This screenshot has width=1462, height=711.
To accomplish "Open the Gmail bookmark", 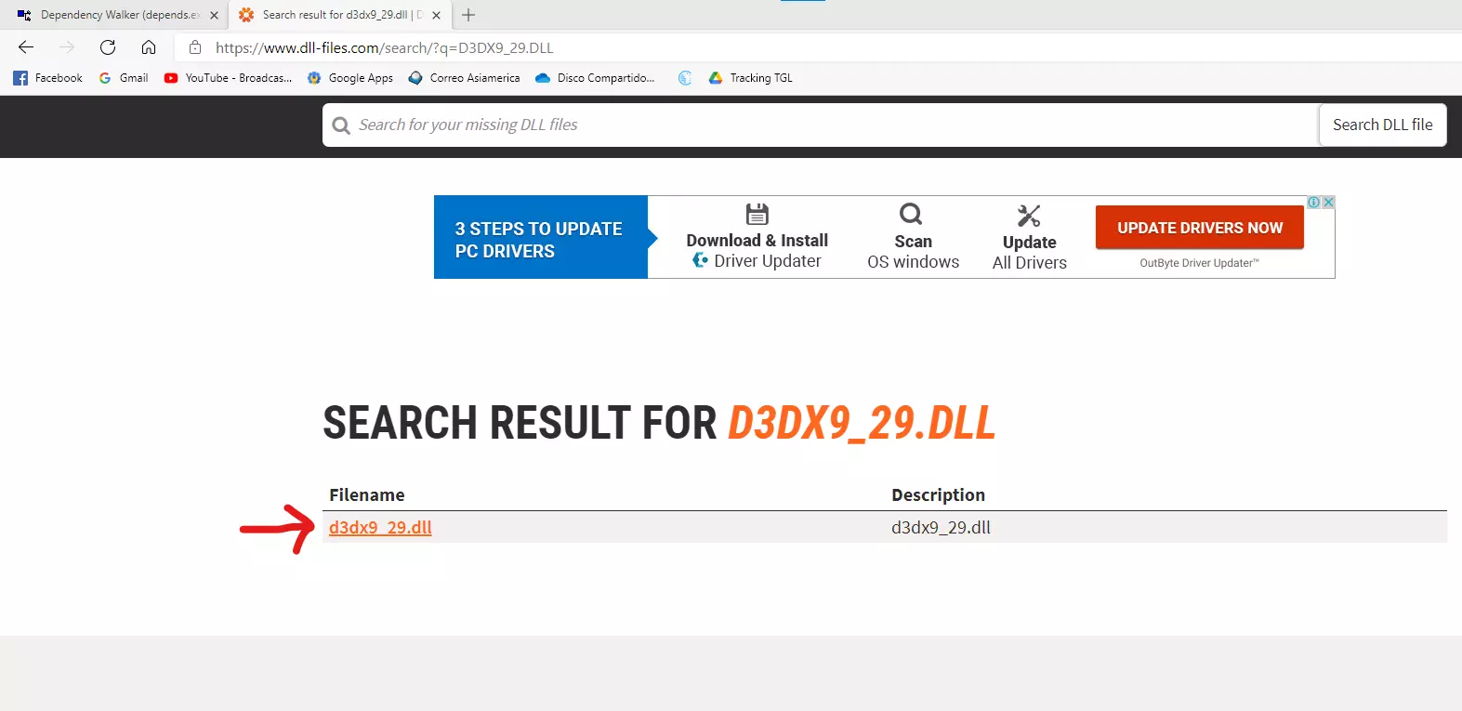I will click(x=124, y=78).
